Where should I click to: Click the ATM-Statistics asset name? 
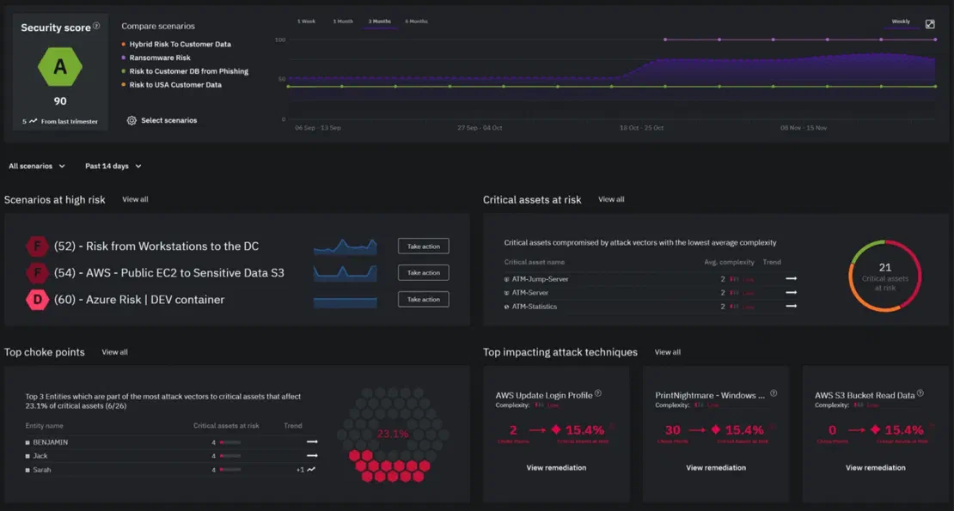tap(535, 307)
